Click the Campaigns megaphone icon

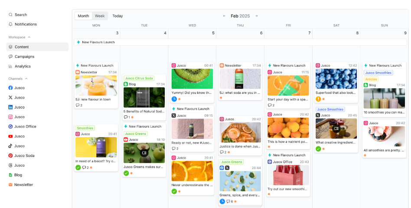pyautogui.click(x=10, y=57)
